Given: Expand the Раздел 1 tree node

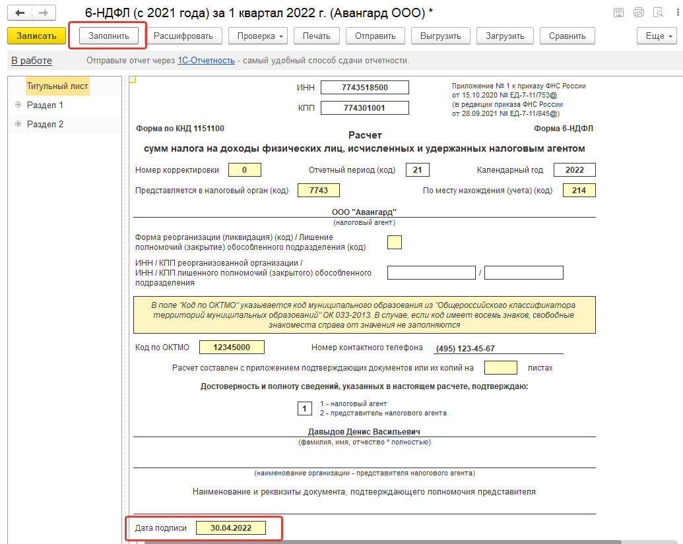Looking at the screenshot, I should coord(18,105).
